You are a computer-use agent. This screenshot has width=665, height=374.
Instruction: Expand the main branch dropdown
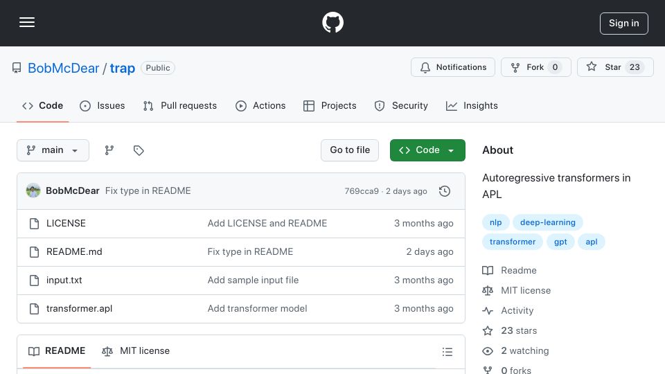click(53, 150)
